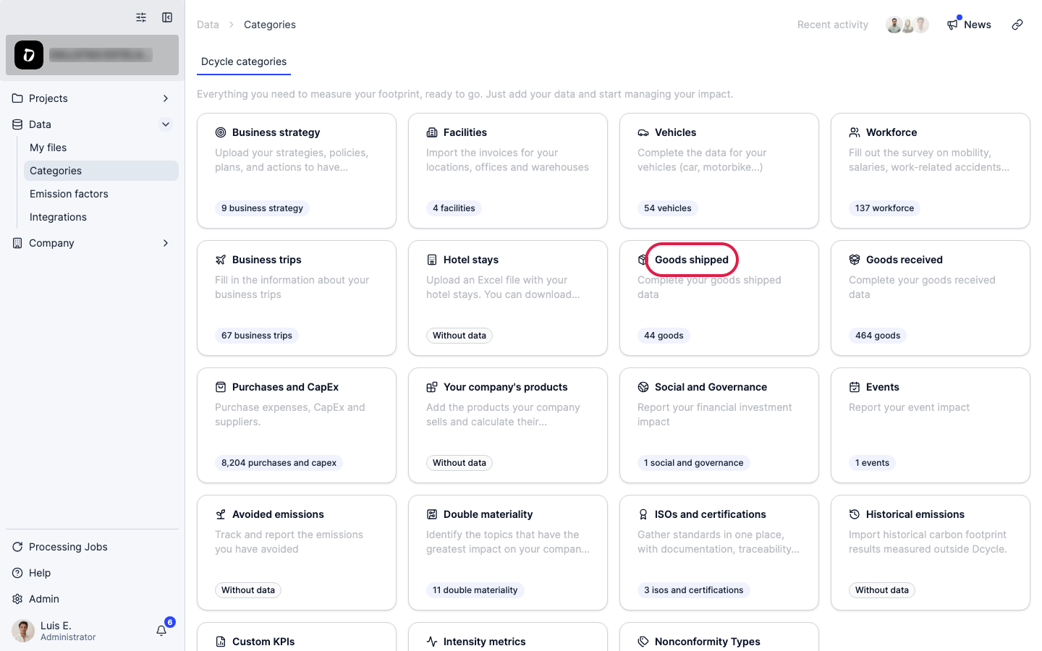This screenshot has height=651, width=1042.
Task: Click the Projects folder icon
Action: 17,98
